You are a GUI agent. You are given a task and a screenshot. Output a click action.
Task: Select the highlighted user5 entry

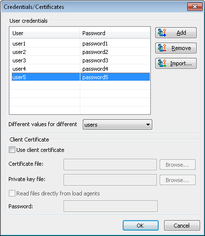tap(80, 77)
